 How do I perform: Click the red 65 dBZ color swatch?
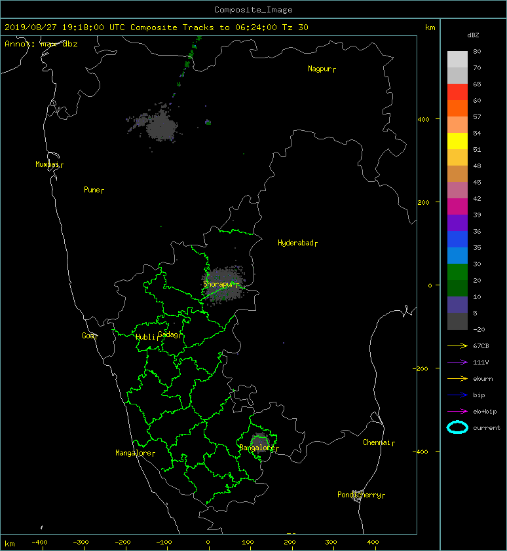coord(457,92)
